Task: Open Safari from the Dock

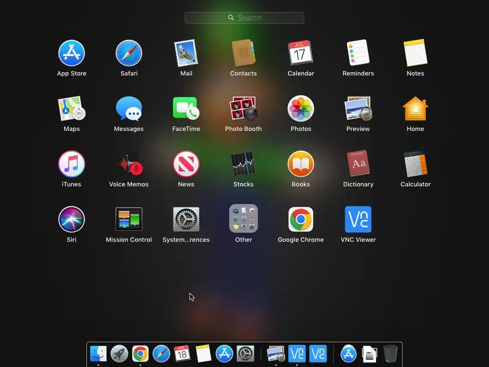Action: (x=161, y=354)
